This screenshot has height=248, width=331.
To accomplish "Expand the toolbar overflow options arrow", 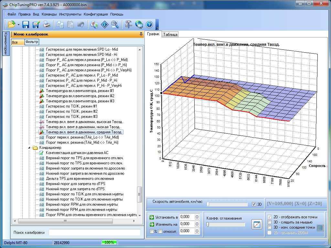I will tap(157, 27).
